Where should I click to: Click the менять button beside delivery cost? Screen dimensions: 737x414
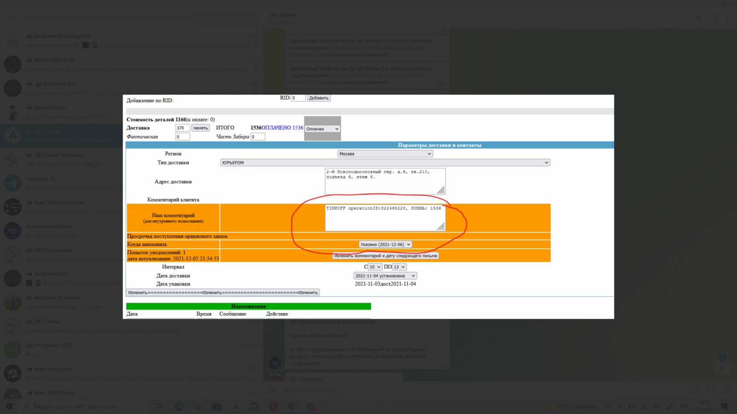pyautogui.click(x=200, y=128)
